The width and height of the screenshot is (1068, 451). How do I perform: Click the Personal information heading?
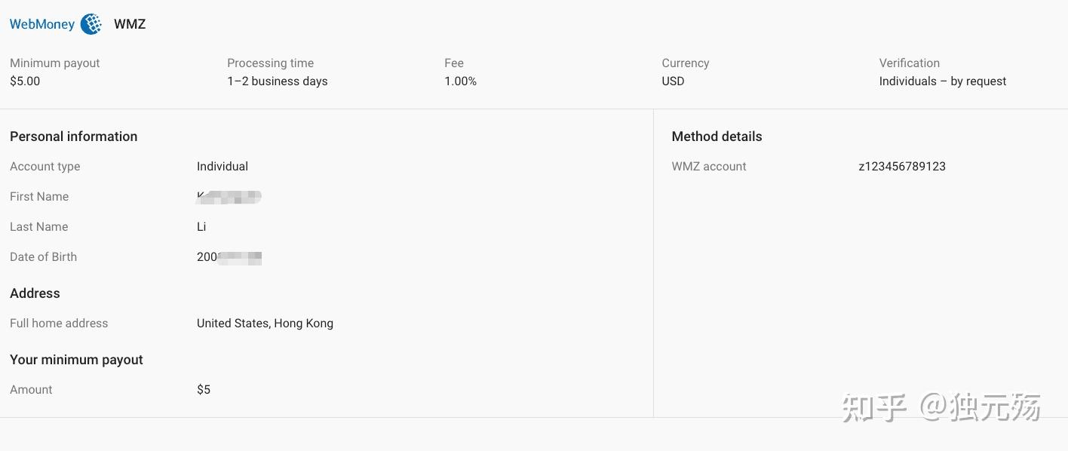point(74,137)
